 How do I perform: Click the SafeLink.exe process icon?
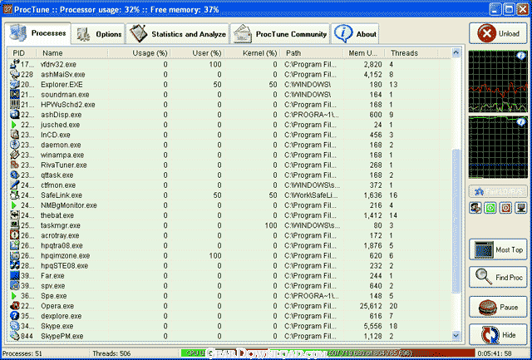[15, 195]
